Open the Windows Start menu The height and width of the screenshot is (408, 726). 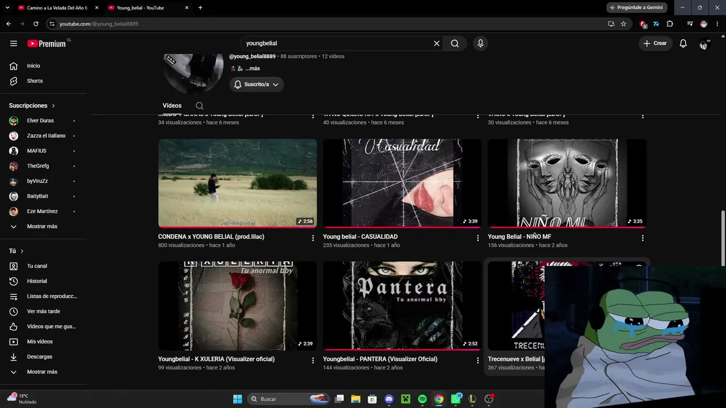(x=238, y=399)
